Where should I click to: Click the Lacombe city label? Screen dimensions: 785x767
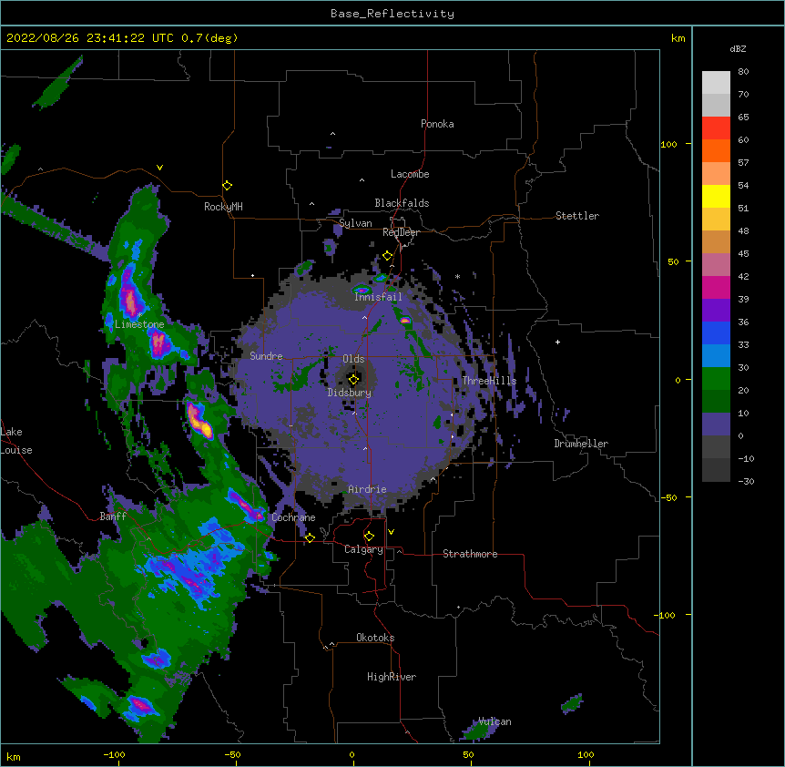click(x=410, y=174)
